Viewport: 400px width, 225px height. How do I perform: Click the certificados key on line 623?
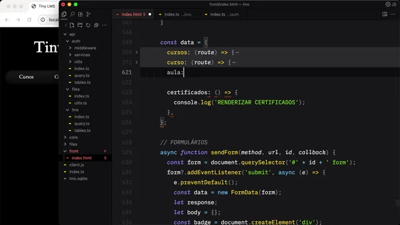click(x=187, y=92)
